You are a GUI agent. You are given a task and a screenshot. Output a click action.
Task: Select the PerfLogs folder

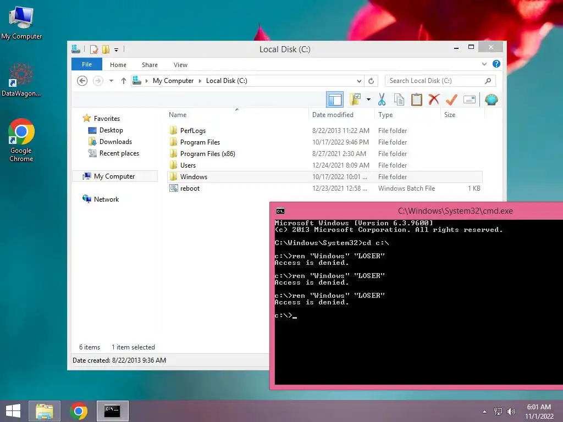(324, 131)
